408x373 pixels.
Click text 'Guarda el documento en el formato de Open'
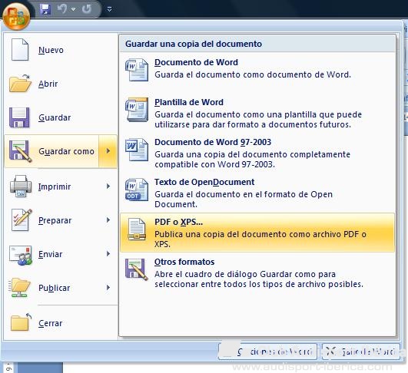tap(244, 194)
